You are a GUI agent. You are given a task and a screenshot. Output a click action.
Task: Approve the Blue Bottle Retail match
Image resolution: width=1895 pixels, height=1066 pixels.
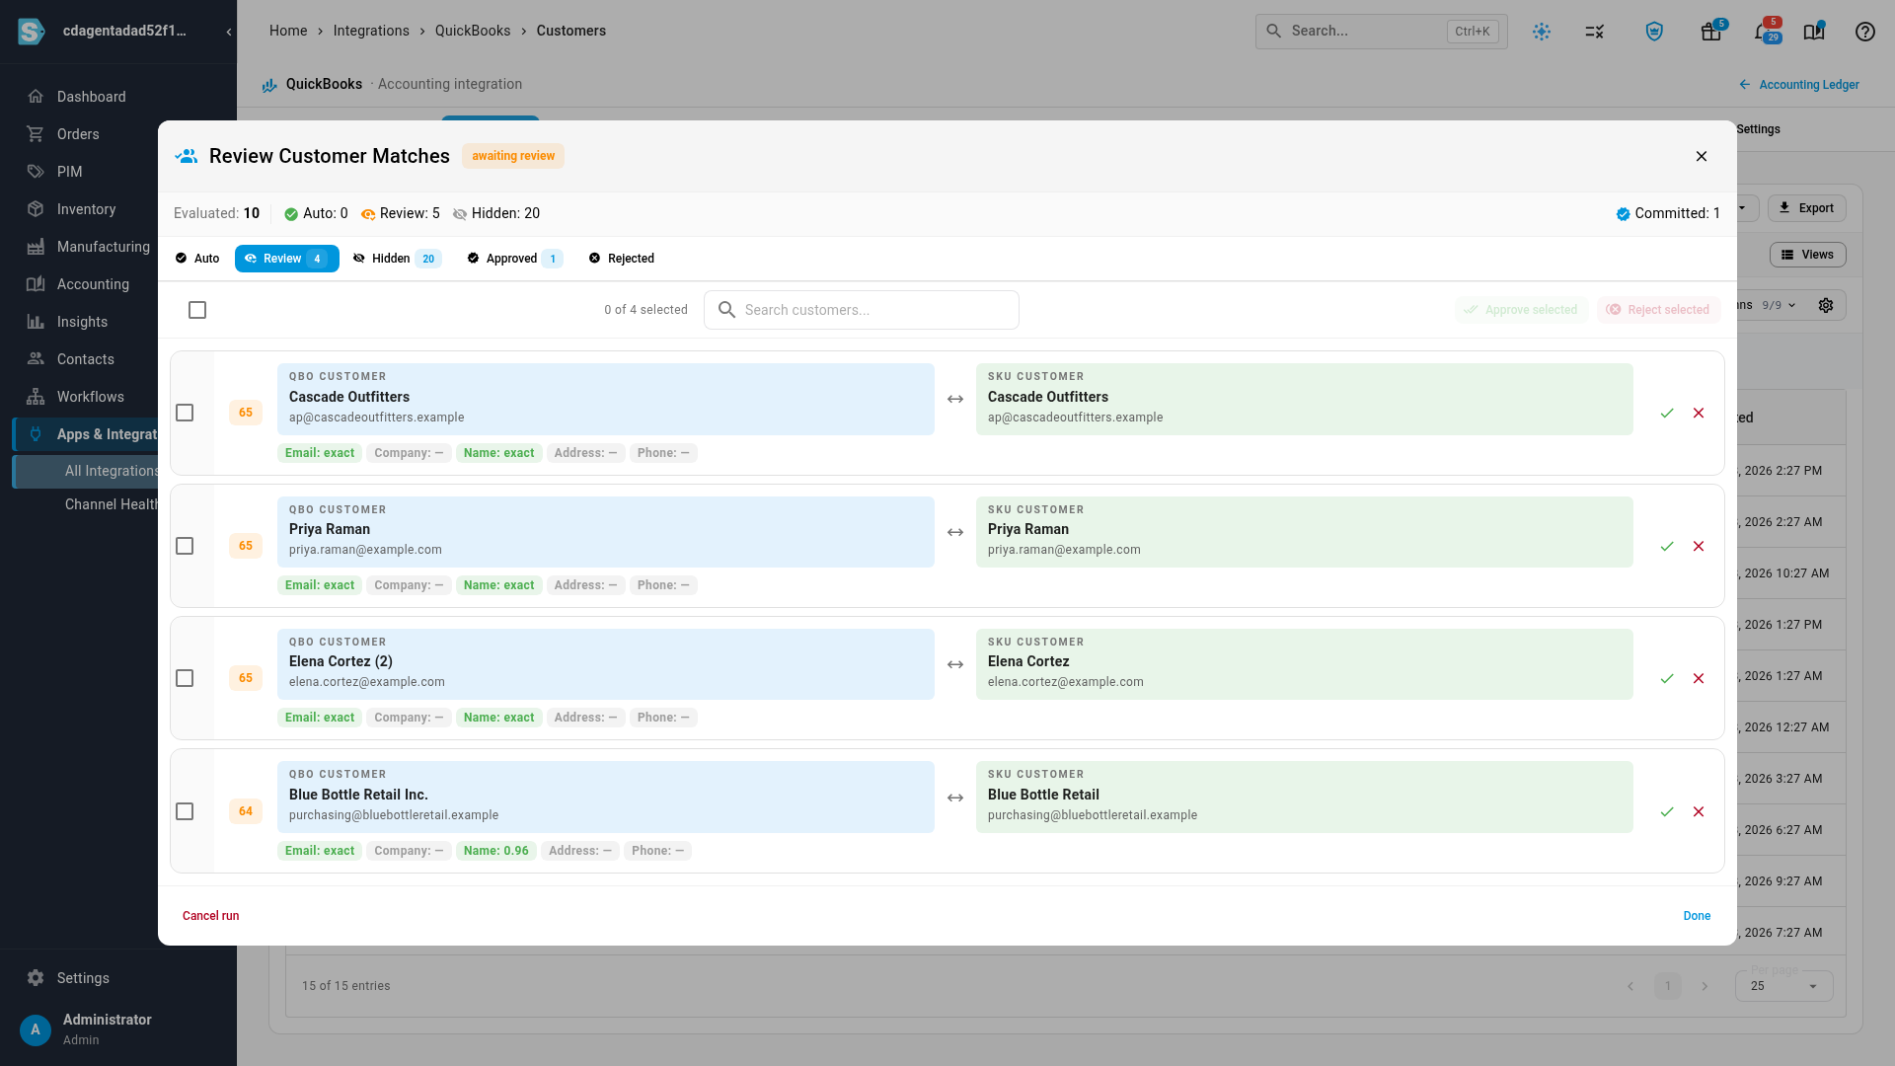coord(1667,811)
